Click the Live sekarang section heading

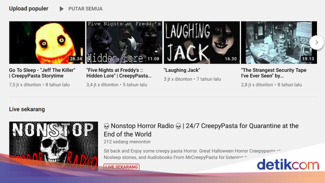(x=27, y=109)
